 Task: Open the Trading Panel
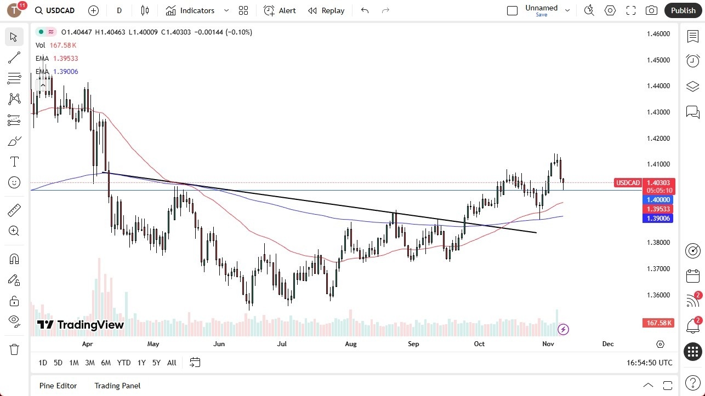click(117, 386)
